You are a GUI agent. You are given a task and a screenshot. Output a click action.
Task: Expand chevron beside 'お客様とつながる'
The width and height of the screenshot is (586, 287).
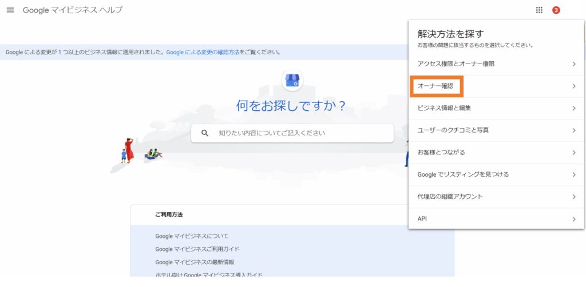[x=574, y=152]
